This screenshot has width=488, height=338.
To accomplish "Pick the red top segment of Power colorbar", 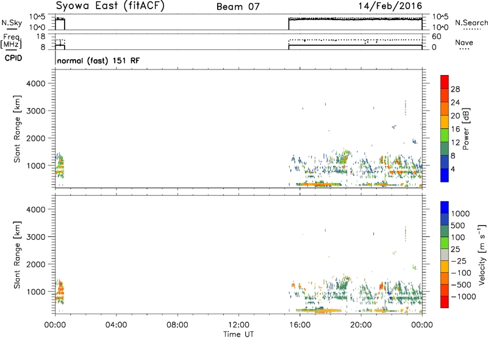I will [445, 82].
